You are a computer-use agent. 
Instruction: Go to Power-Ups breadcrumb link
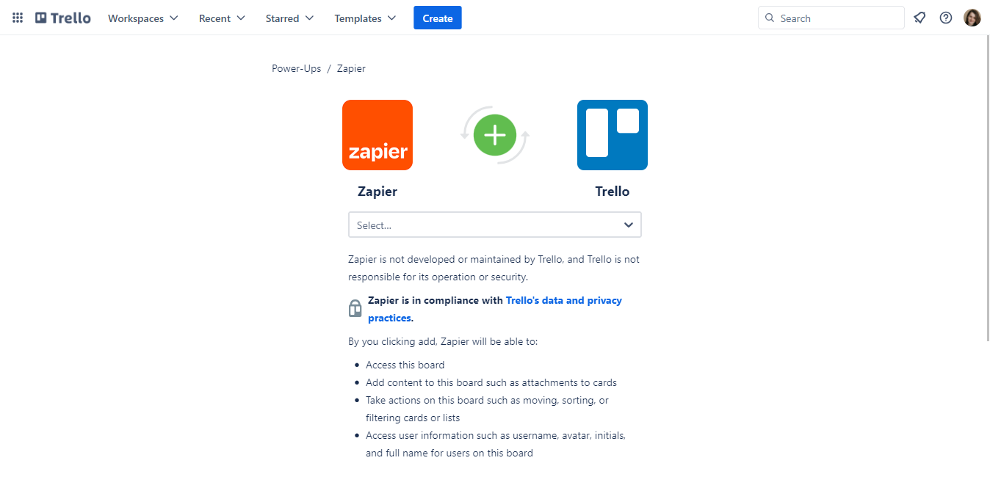click(x=297, y=68)
